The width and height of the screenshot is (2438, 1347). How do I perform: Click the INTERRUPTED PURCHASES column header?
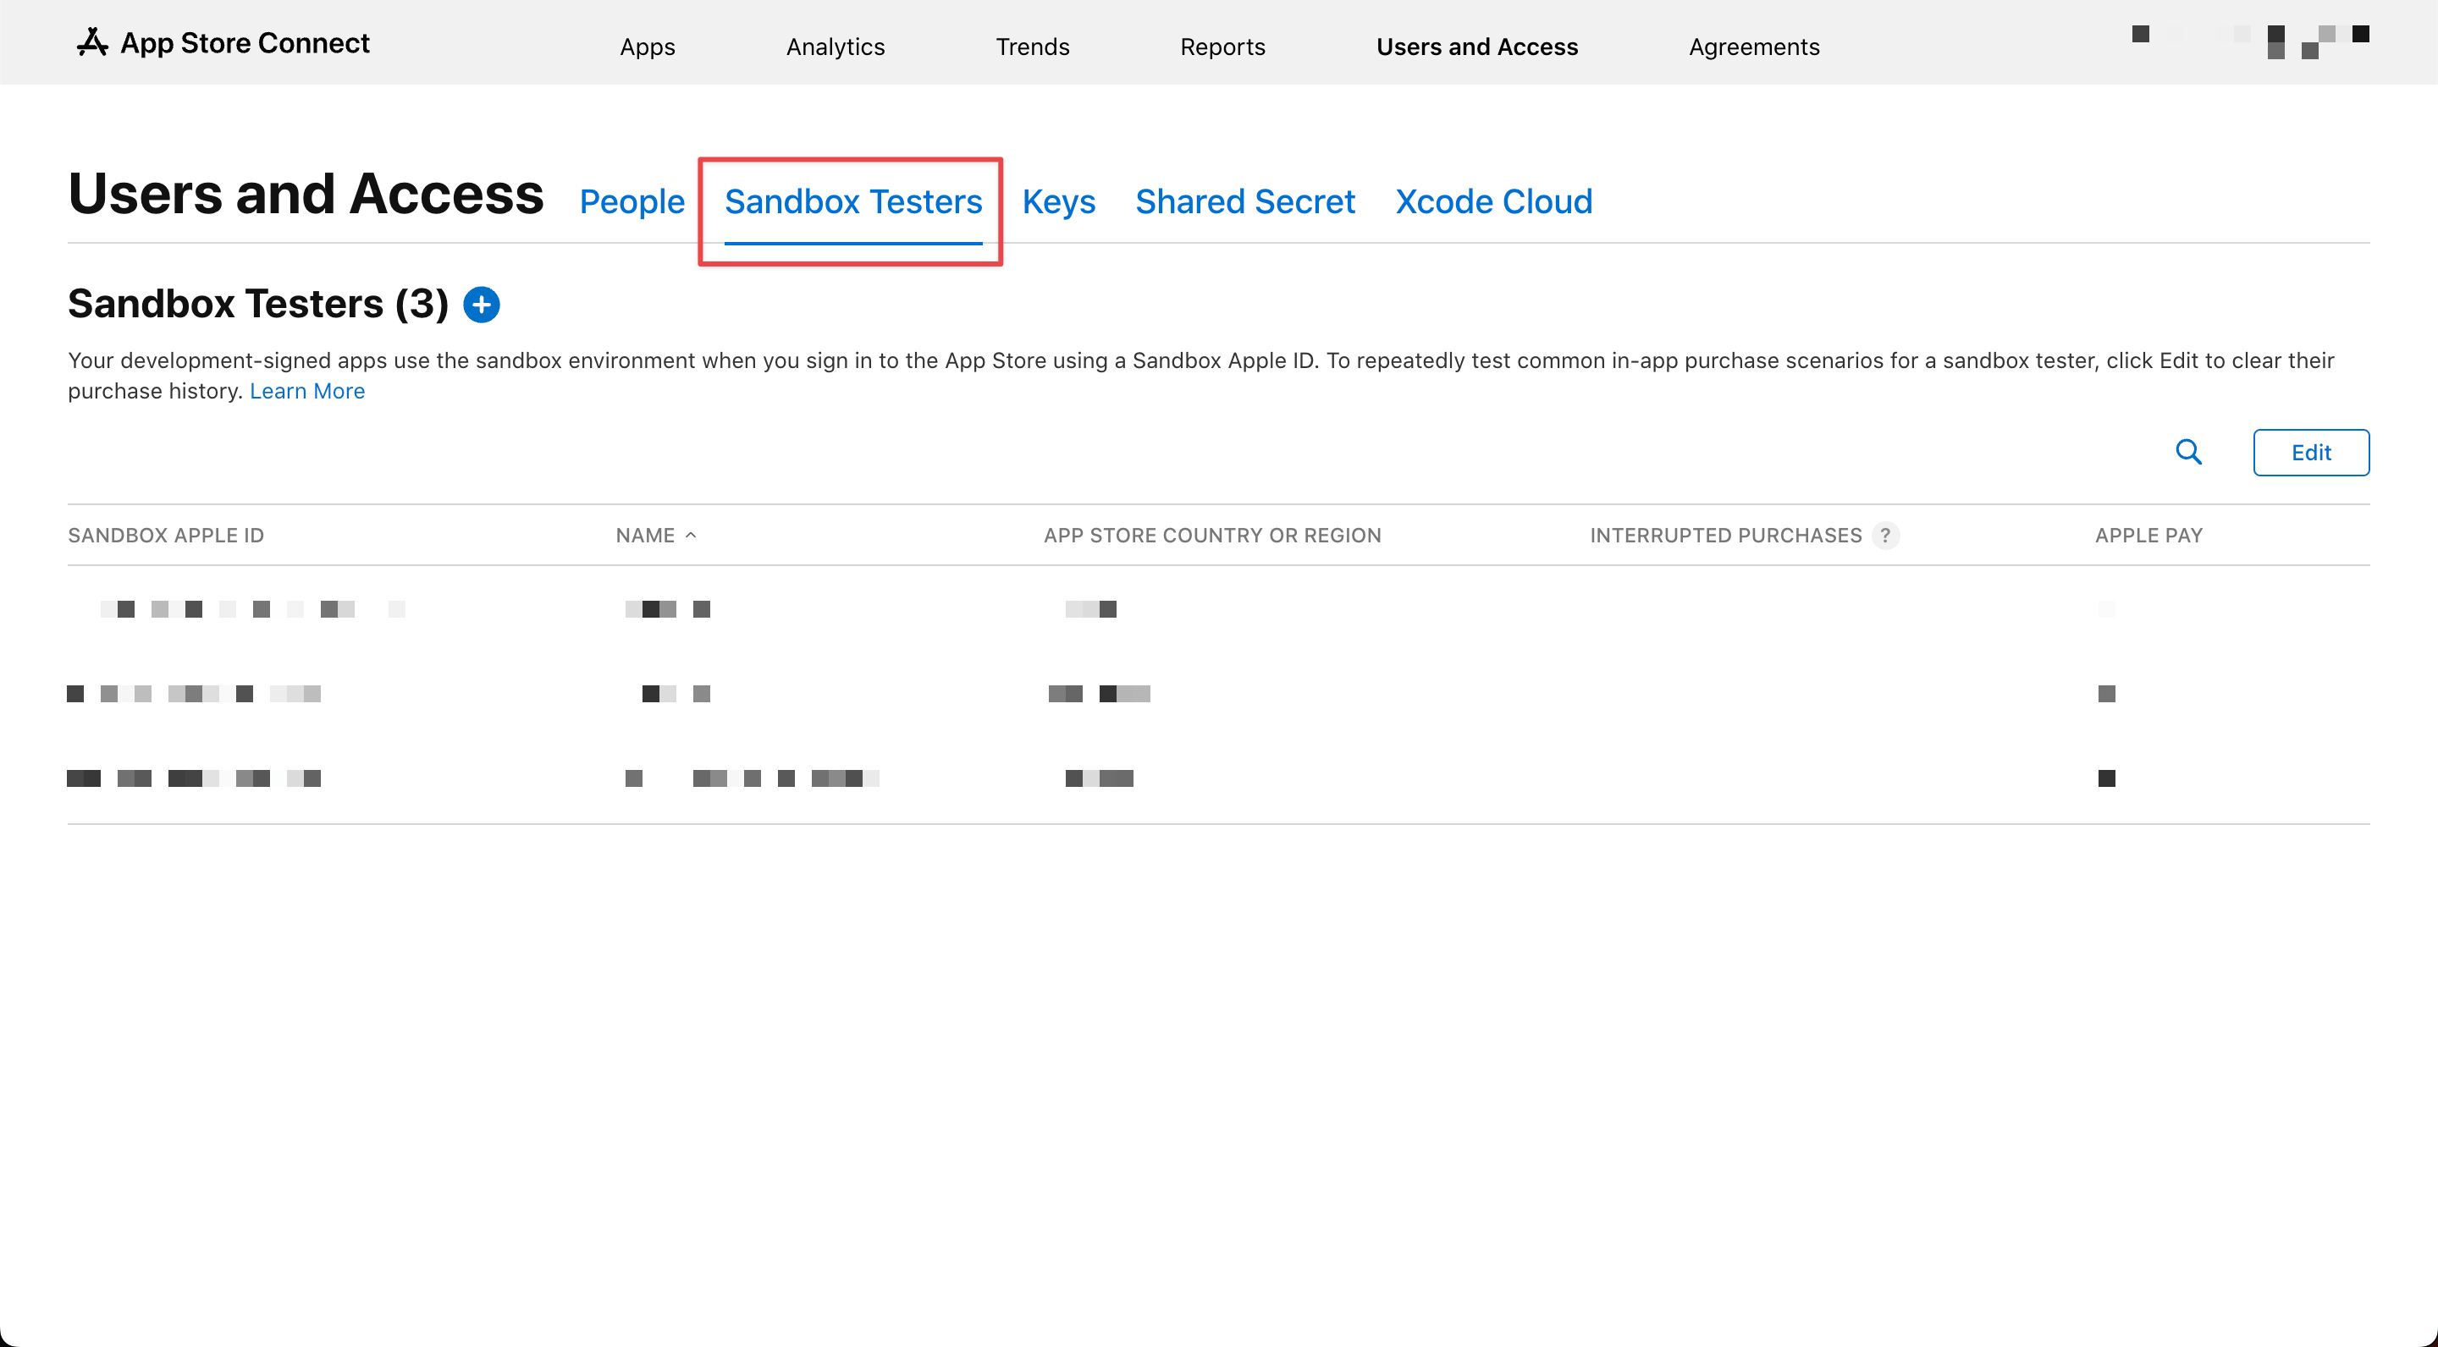(1725, 536)
